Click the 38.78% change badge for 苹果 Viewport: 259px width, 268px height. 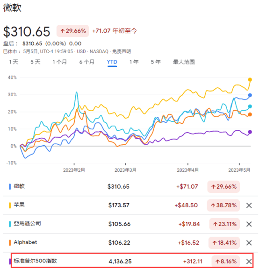(x=223, y=205)
